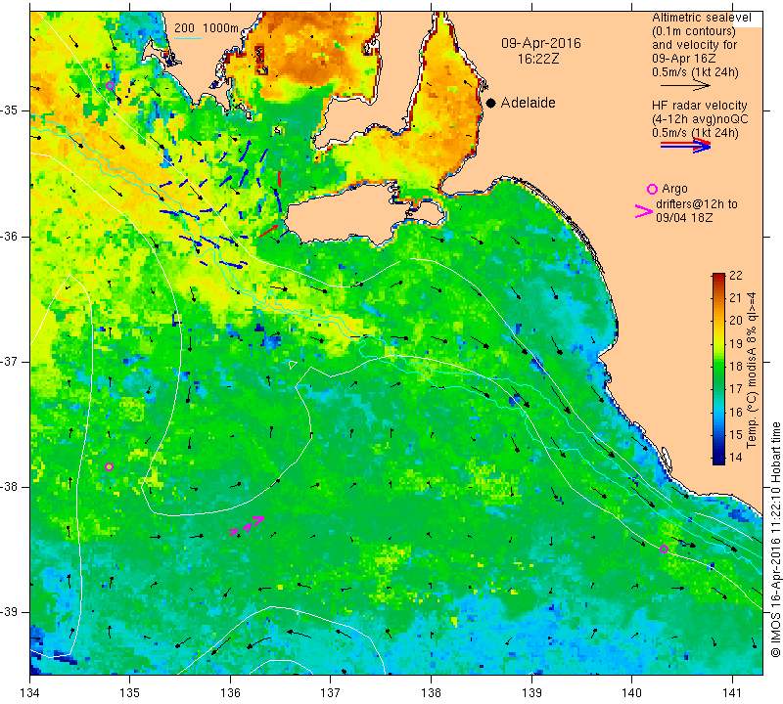Click the date text 09-Apr-2016
Screen dimensions: 783x704
click(x=541, y=43)
